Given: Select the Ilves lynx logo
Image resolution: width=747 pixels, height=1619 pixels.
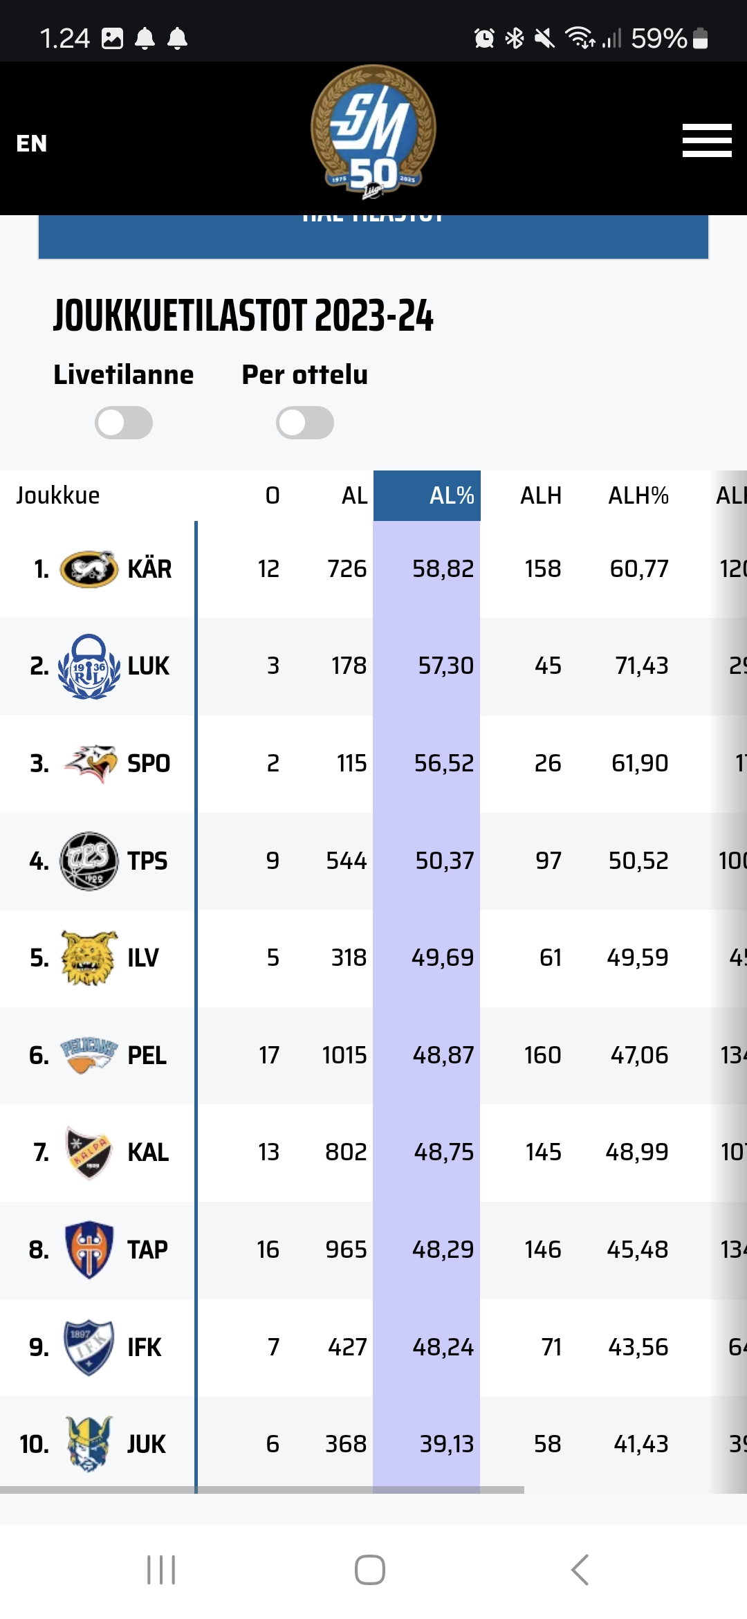Looking at the screenshot, I should tap(89, 958).
